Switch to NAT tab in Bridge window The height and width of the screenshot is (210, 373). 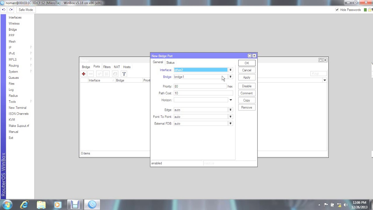point(117,67)
